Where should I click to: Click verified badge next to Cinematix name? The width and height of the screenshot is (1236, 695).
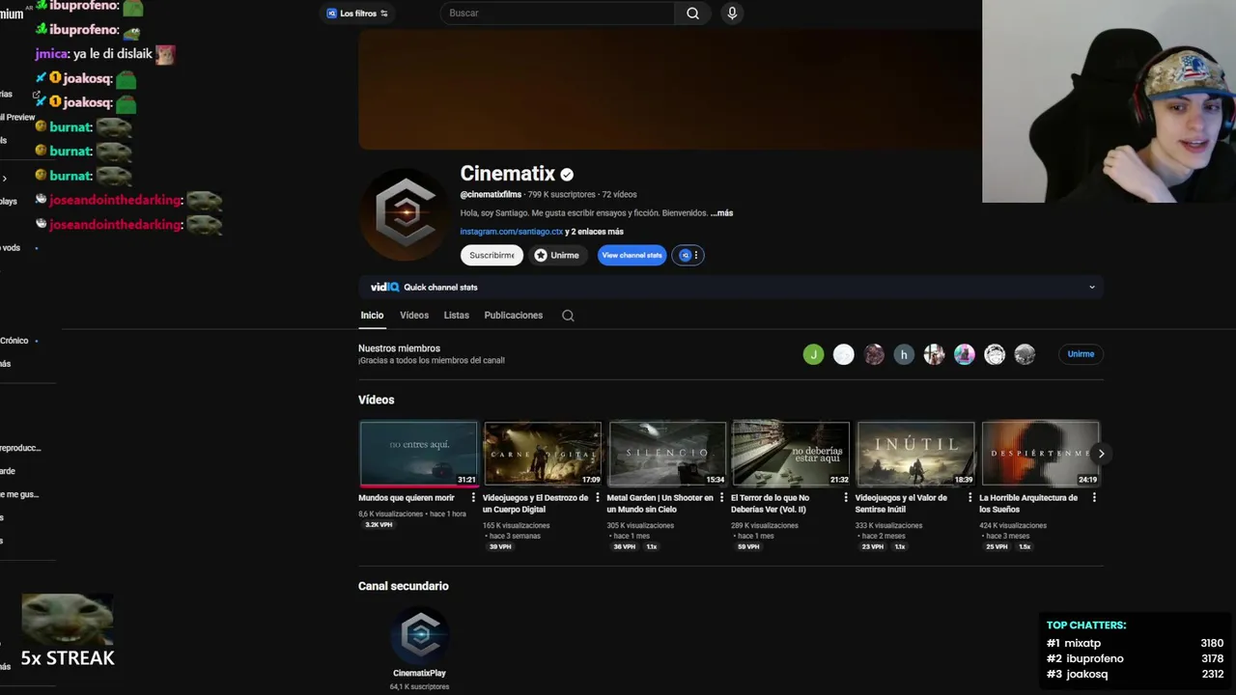point(567,175)
